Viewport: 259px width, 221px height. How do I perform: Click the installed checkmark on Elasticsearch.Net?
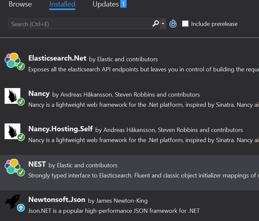point(21,66)
